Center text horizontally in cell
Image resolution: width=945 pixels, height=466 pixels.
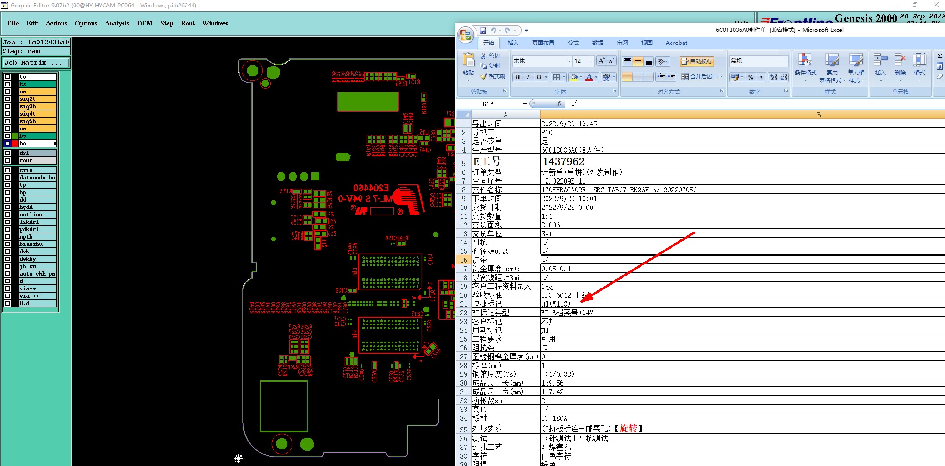pyautogui.click(x=638, y=77)
